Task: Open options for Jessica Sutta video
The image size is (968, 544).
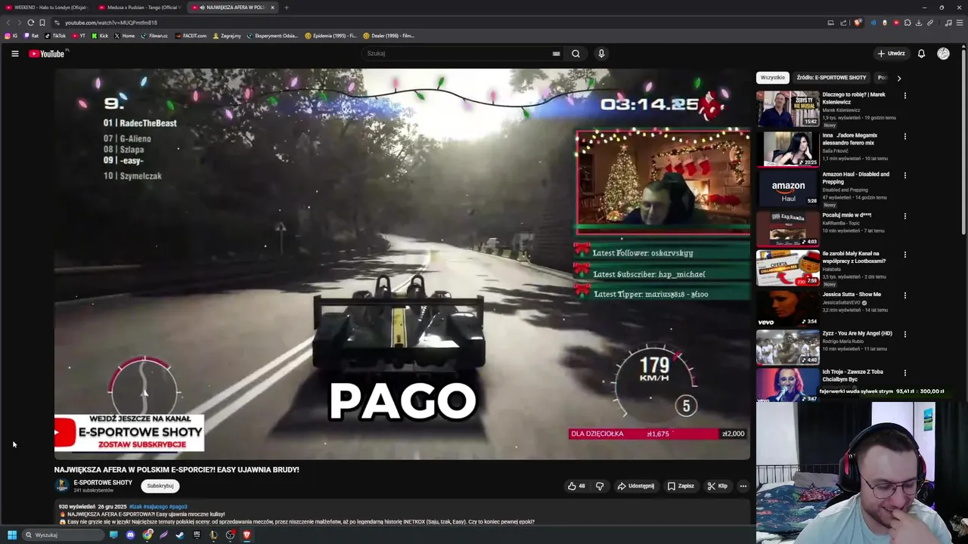Action: [x=904, y=295]
